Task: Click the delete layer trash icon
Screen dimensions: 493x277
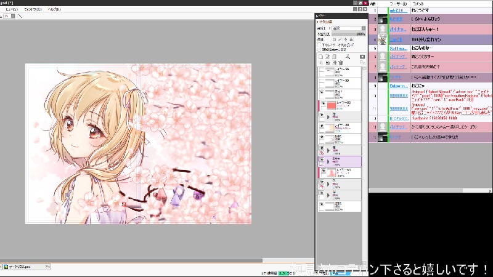Action: [x=340, y=62]
